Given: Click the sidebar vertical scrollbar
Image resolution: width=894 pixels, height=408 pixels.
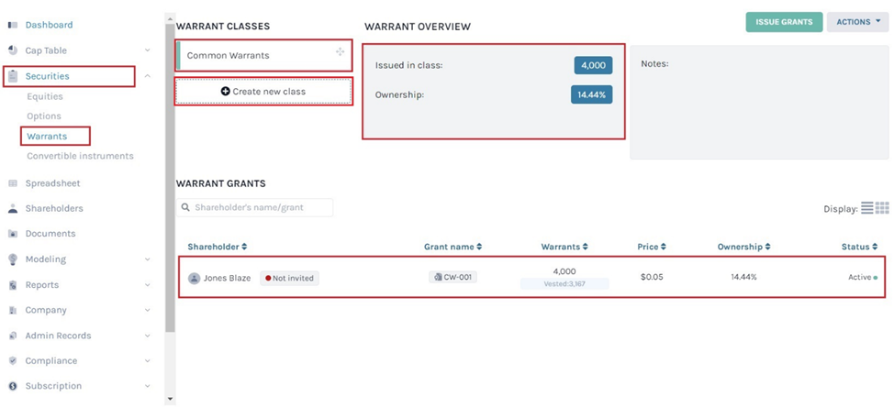Looking at the screenshot, I should (x=170, y=179).
